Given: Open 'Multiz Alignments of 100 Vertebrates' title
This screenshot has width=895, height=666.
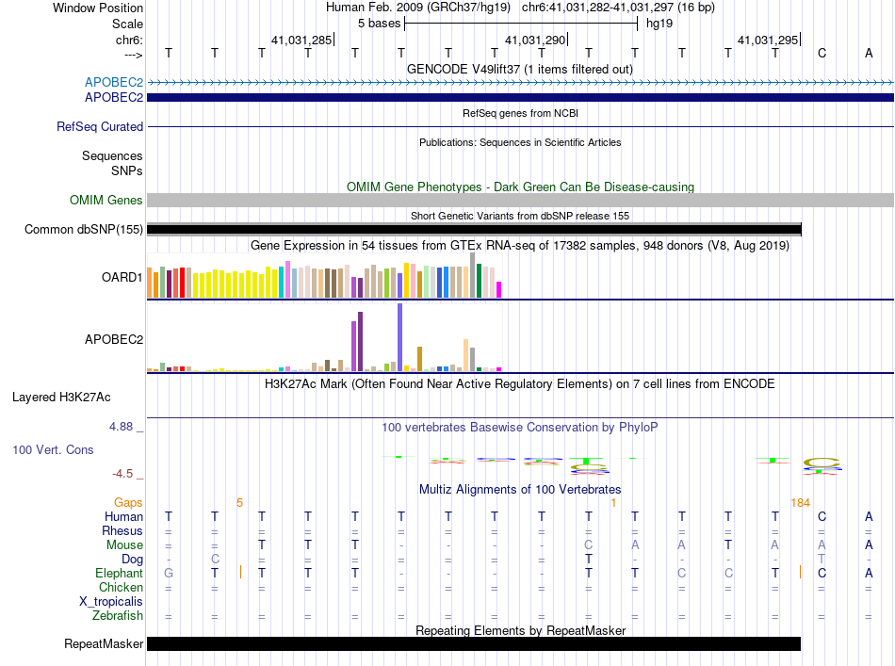Looking at the screenshot, I should [520, 489].
